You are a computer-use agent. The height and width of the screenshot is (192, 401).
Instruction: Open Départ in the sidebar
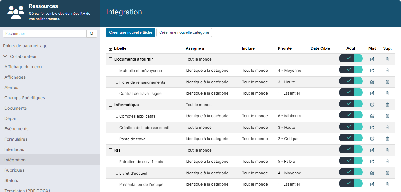click(11, 118)
